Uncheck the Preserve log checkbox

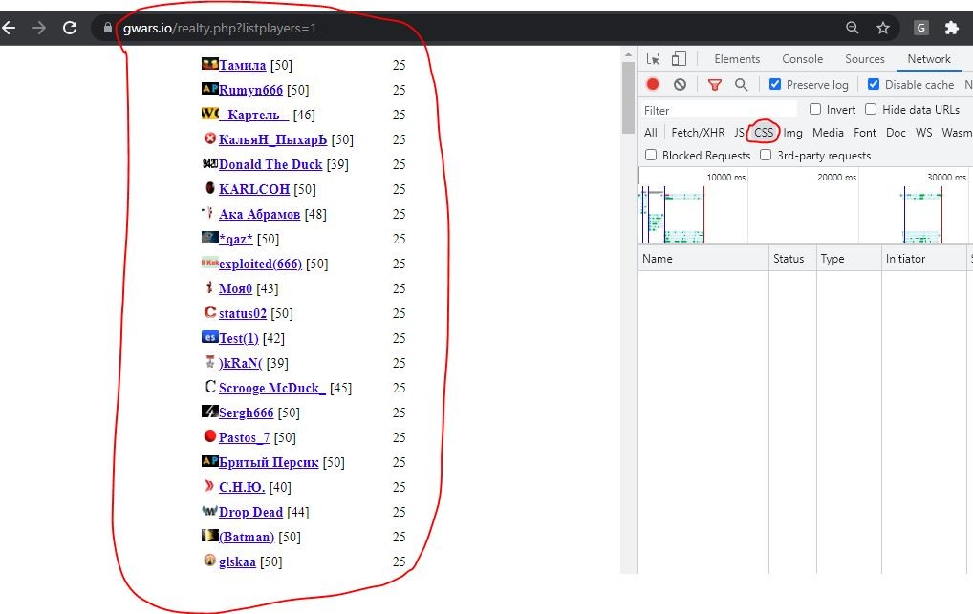(775, 84)
